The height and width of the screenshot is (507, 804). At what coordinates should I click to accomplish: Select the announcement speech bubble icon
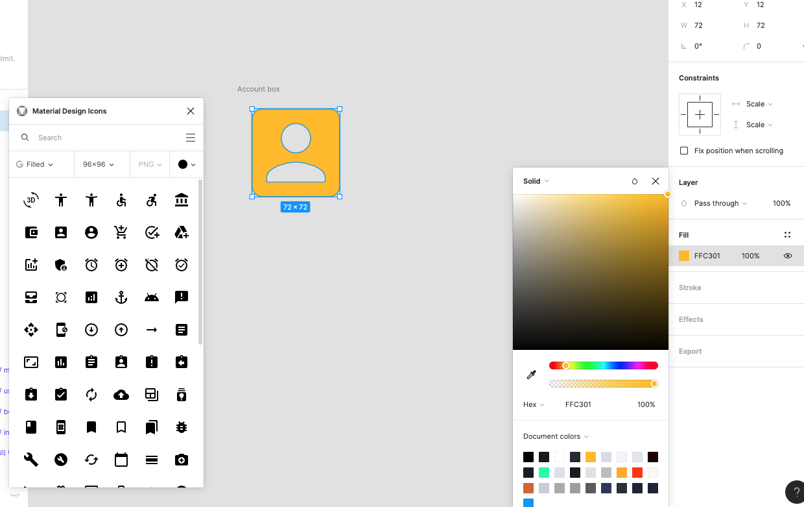[182, 297]
